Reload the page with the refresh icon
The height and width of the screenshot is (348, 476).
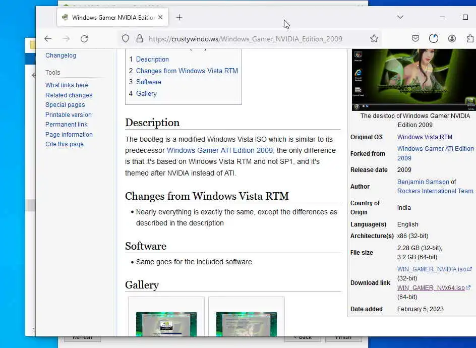point(84,39)
